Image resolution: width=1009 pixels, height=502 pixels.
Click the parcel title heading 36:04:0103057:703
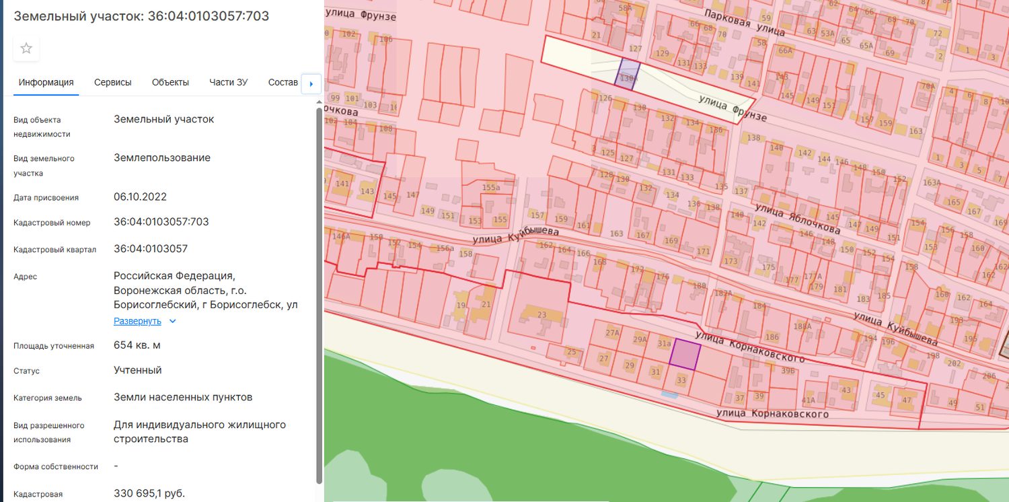(x=141, y=16)
